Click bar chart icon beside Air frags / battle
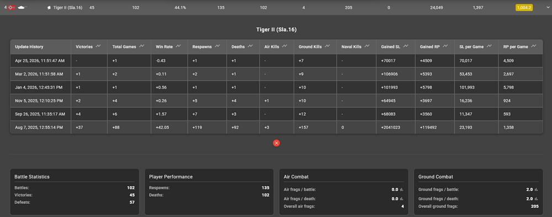Viewport: 552px width, 217px height. pyautogui.click(x=402, y=189)
